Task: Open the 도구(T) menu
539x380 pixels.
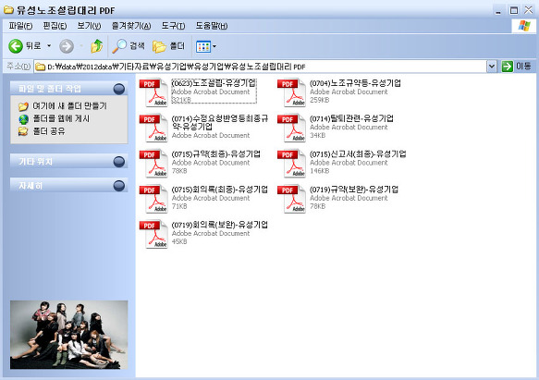Action: (x=173, y=26)
